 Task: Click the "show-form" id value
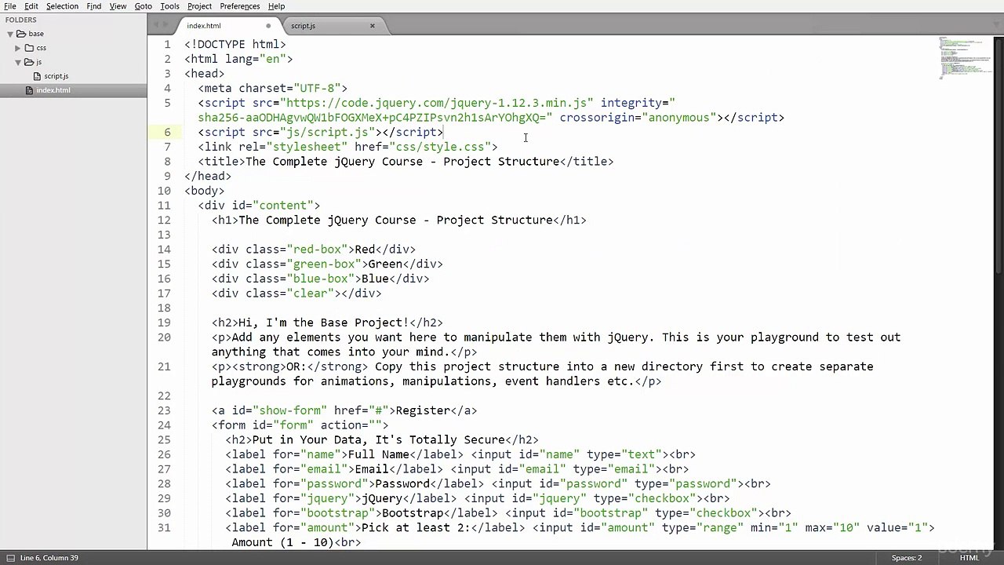pos(289,410)
